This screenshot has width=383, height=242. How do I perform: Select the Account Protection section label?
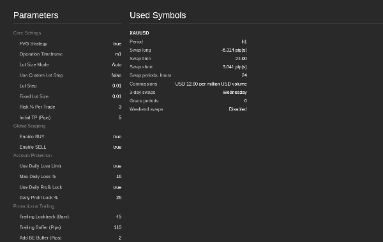click(33, 155)
